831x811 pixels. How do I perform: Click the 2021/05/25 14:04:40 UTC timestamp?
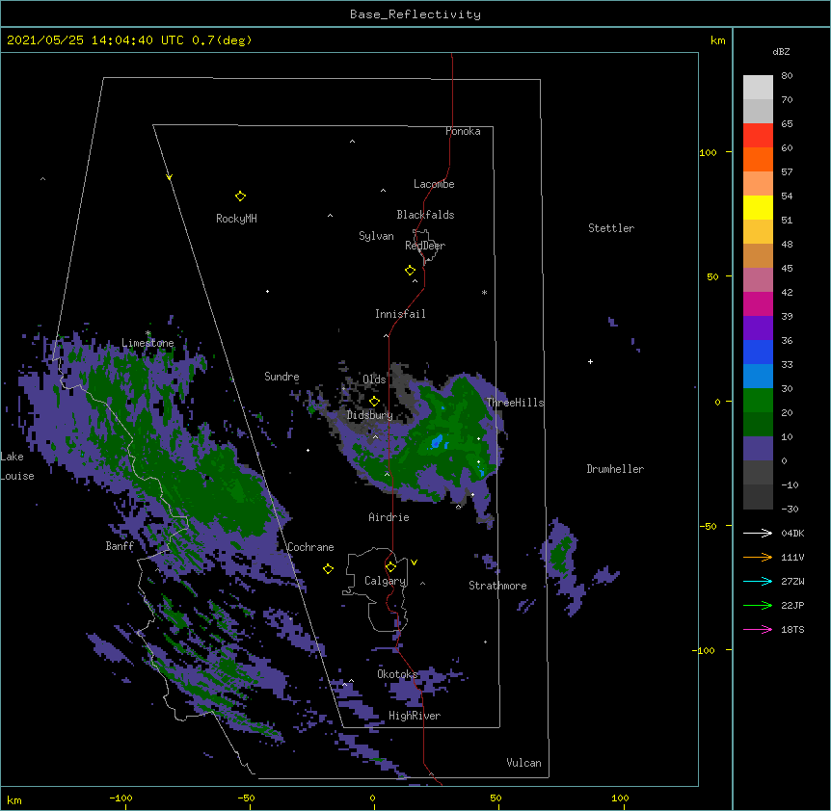[94, 40]
